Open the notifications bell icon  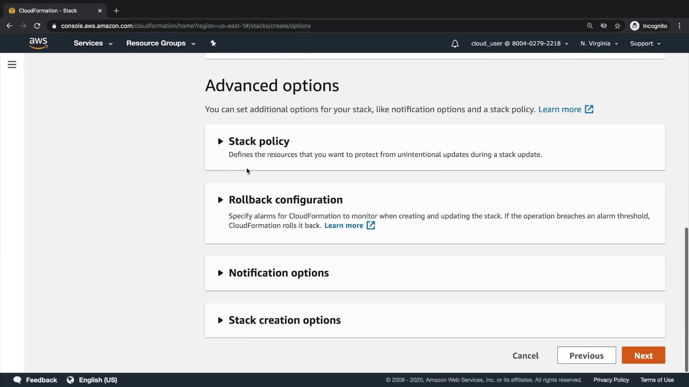pos(455,44)
